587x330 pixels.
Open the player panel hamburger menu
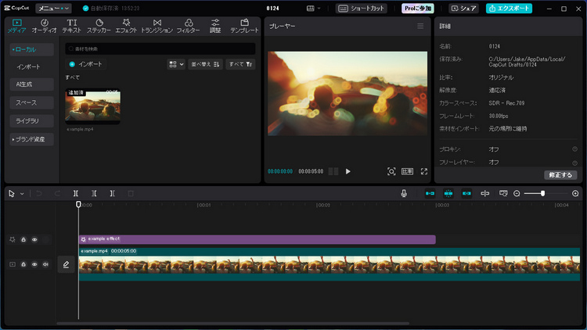click(x=420, y=26)
